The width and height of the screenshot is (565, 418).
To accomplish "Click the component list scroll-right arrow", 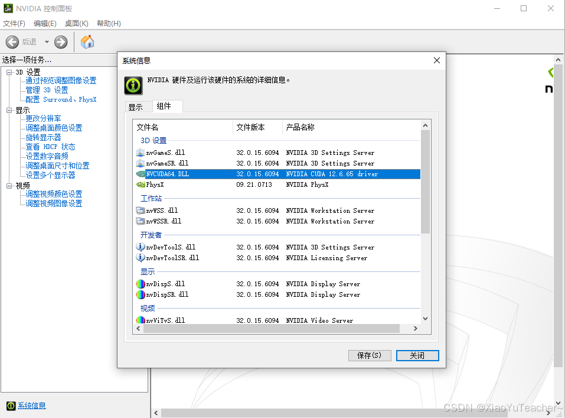I will click(x=416, y=329).
